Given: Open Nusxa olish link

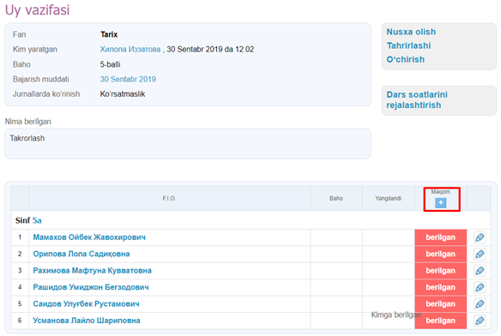Looking at the screenshot, I should (411, 32).
